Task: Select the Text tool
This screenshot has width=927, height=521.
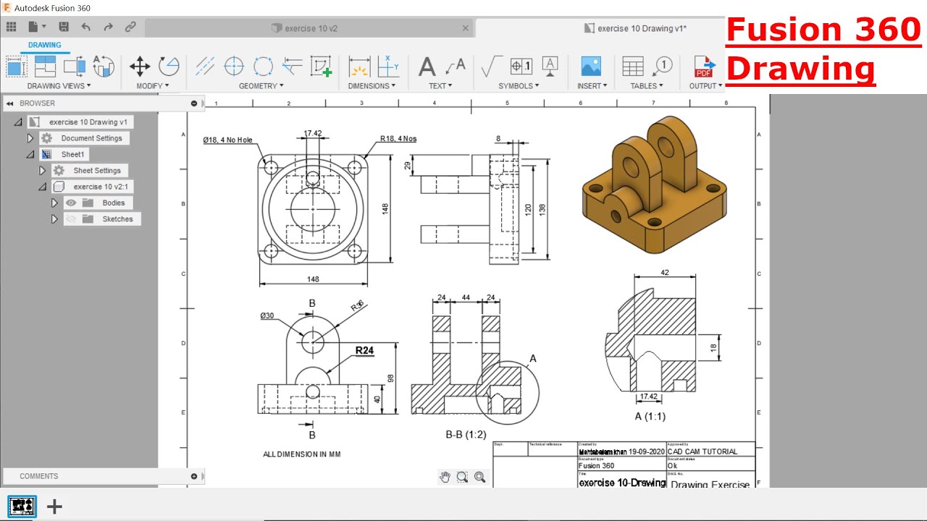Action: [427, 67]
